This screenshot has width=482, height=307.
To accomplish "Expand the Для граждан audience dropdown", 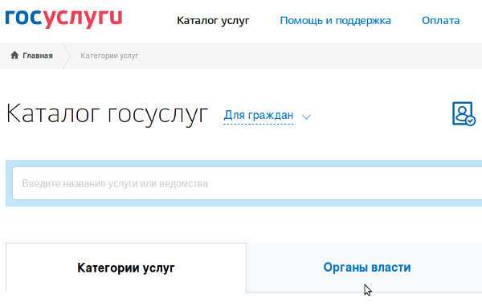I will point(259,116).
